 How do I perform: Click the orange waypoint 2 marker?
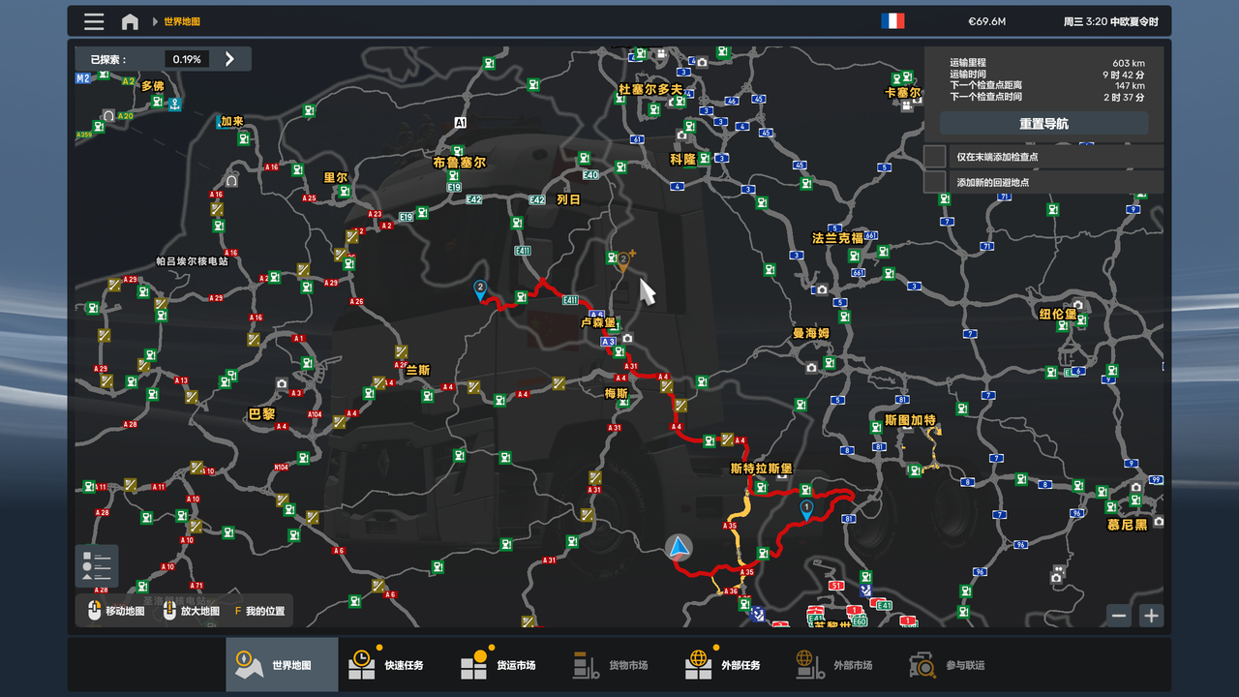click(x=623, y=261)
